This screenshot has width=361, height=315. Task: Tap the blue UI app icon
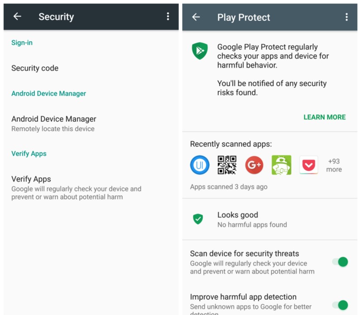click(x=199, y=165)
